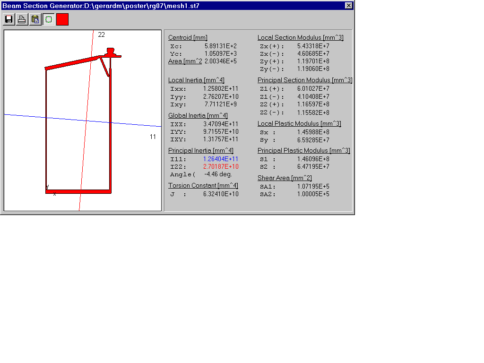Click the Principal Plastic Modulus heading
Image resolution: width=484 pixels, height=363 pixels.
pyautogui.click(x=304, y=151)
